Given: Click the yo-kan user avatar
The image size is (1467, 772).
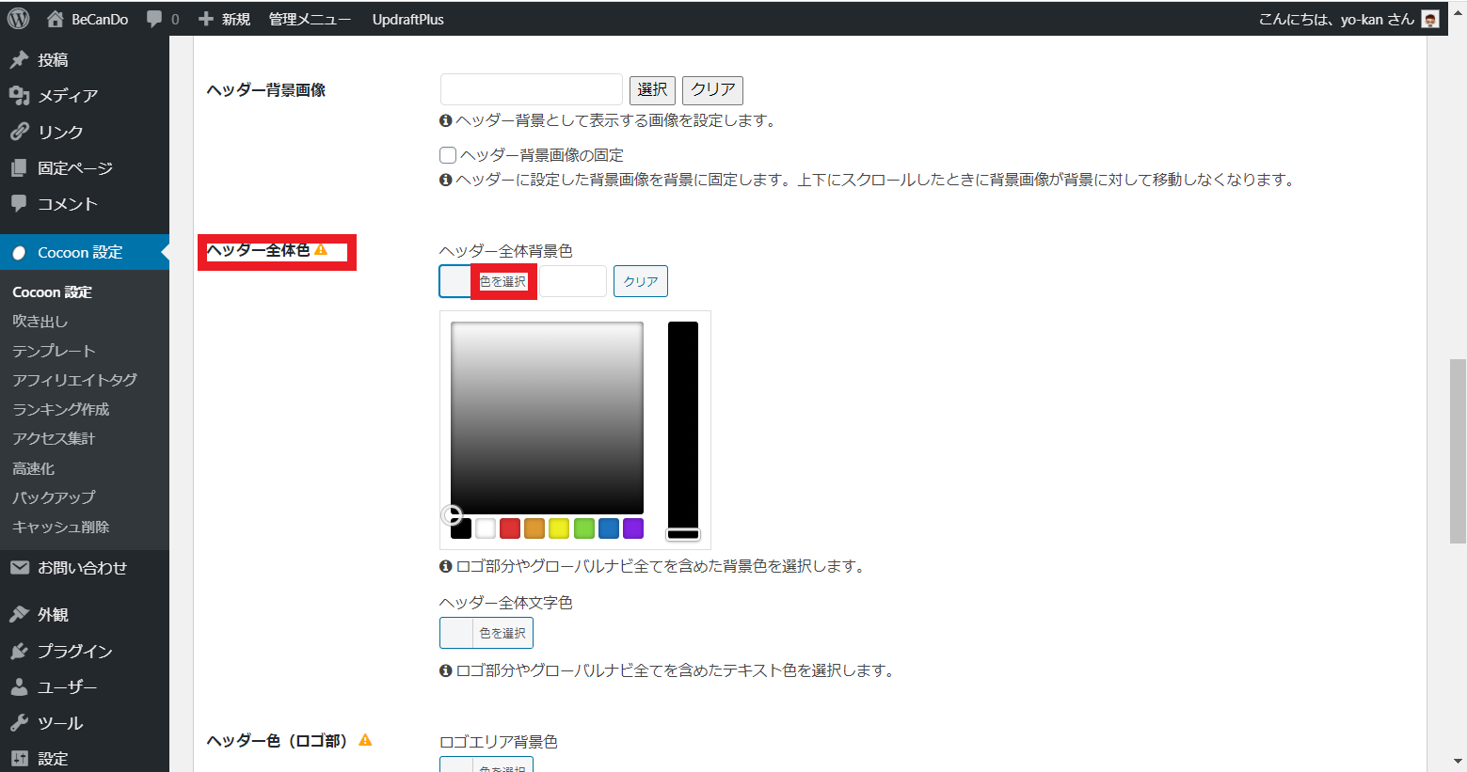Looking at the screenshot, I should point(1430,19).
